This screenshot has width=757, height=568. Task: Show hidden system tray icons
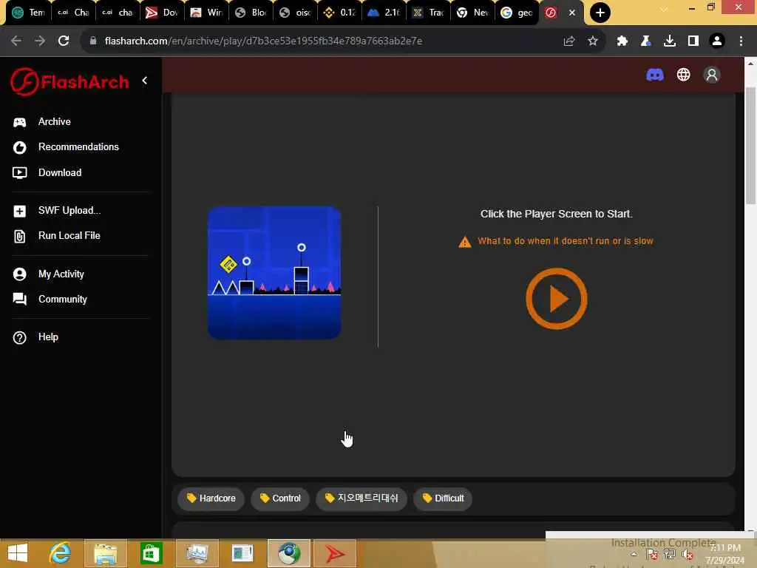coord(634,555)
